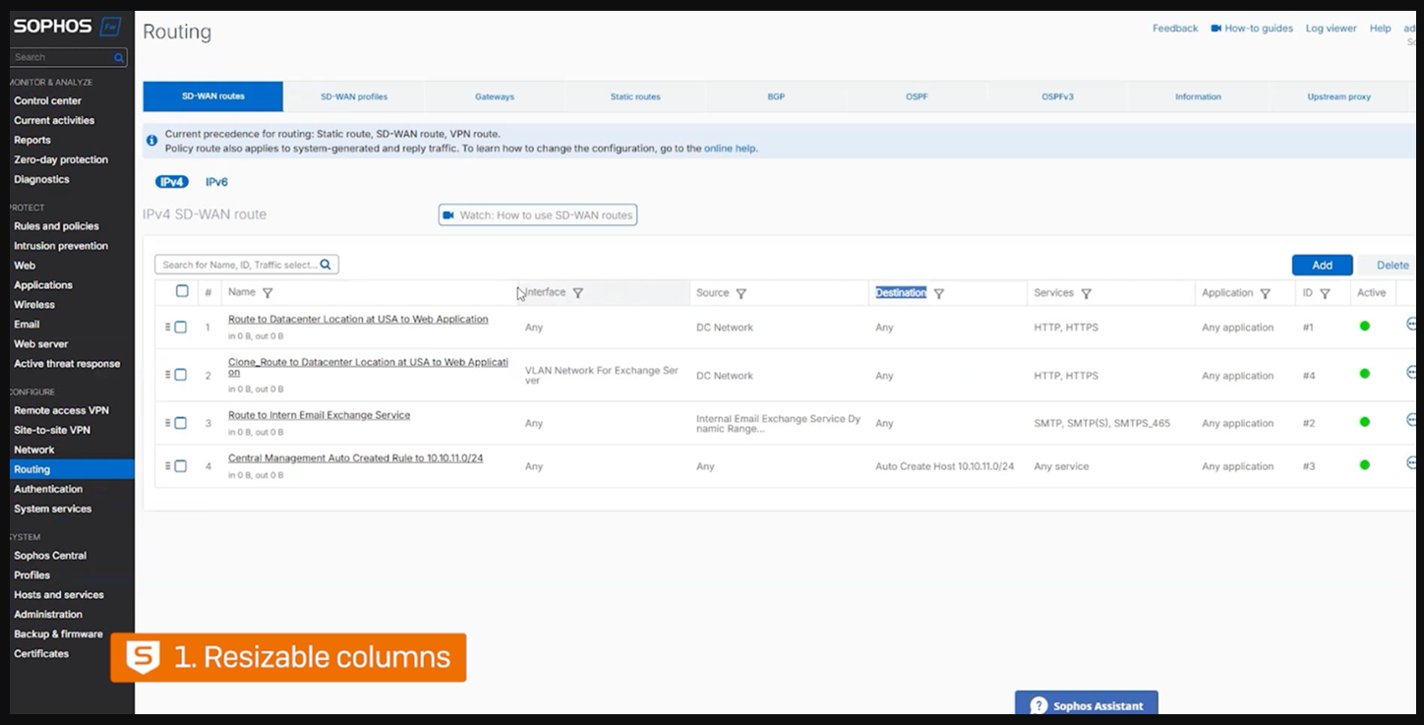This screenshot has width=1424, height=725.
Task: Check the Central Management Auto Created Rule row
Action: (181, 466)
